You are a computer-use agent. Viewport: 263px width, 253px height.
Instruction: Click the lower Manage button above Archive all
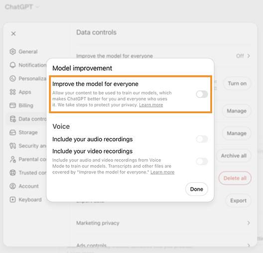(x=237, y=133)
